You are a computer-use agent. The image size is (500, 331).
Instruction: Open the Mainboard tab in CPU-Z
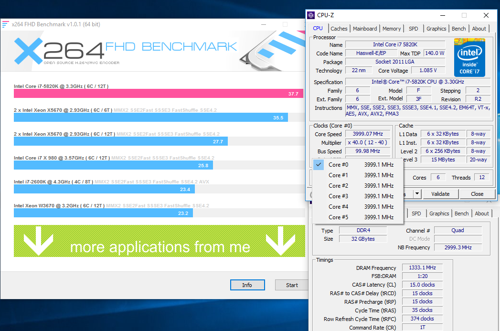[365, 29]
